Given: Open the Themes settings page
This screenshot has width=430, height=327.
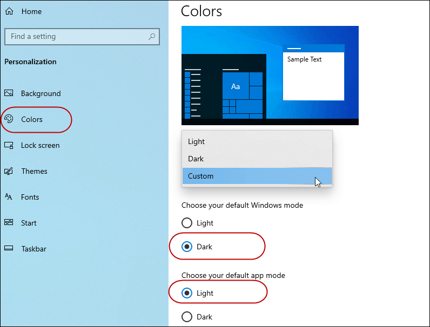Looking at the screenshot, I should pyautogui.click(x=34, y=171).
